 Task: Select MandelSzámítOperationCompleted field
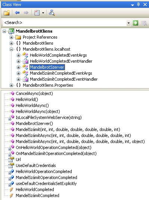point(46,177)
